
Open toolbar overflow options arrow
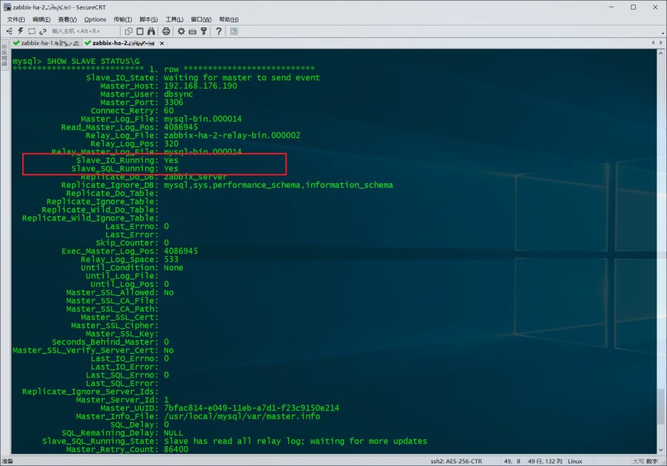[x=662, y=33]
